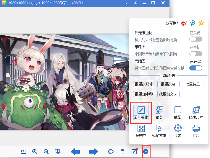The height and width of the screenshot is (158, 210).
Task: Go to the next image arrow
Action: 93,152
